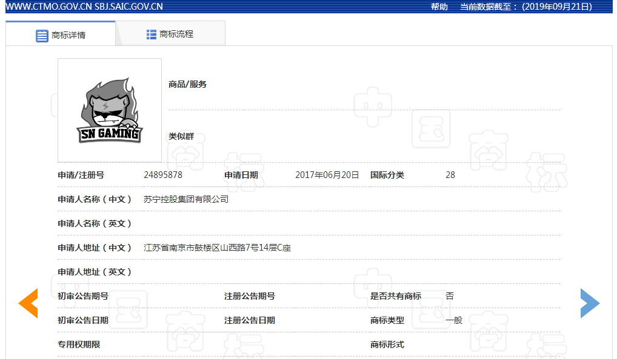
Task: Select the address 江苏省南京市鼓楼区山西路7号14层C座
Action: pyautogui.click(x=217, y=248)
